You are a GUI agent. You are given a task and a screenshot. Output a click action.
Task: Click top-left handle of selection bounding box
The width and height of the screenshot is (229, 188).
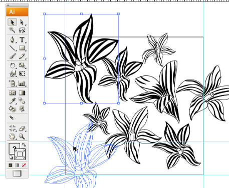45,14
